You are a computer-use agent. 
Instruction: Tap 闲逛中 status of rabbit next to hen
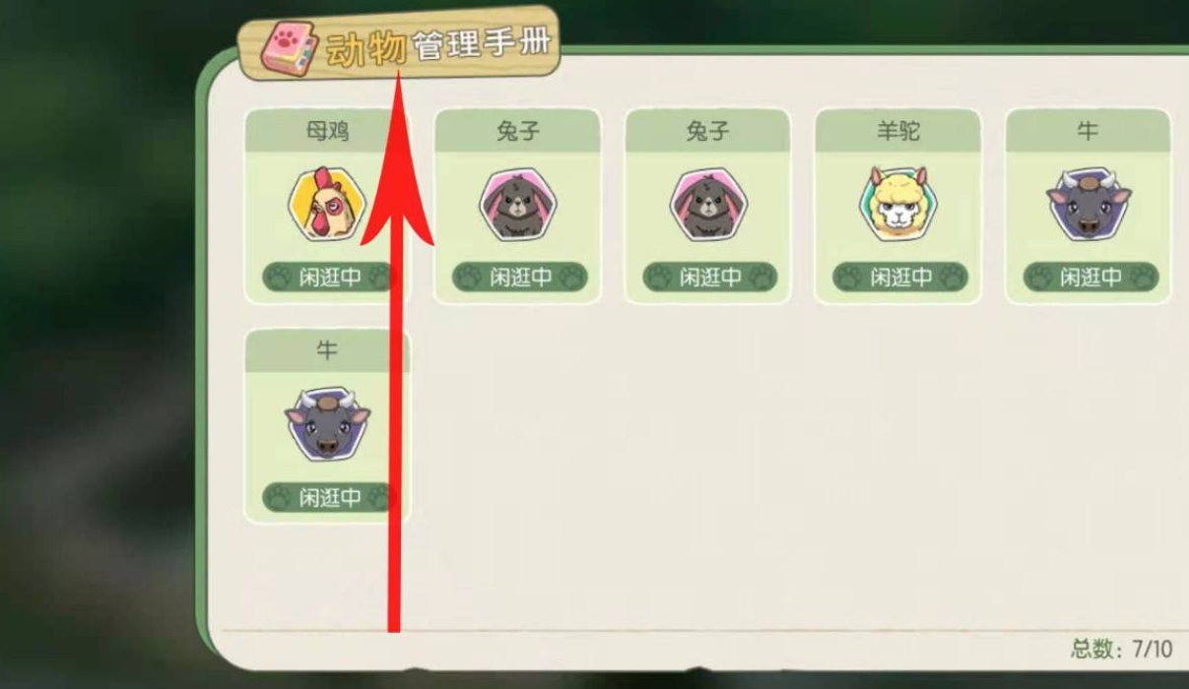520,277
